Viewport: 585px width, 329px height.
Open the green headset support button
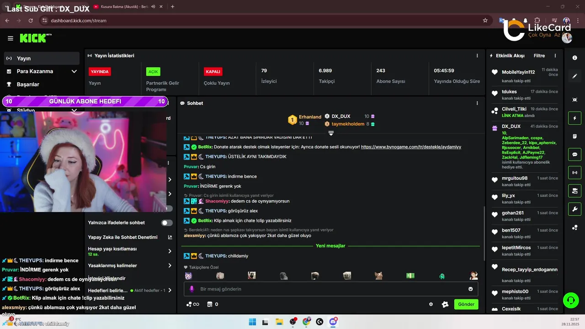point(571,300)
